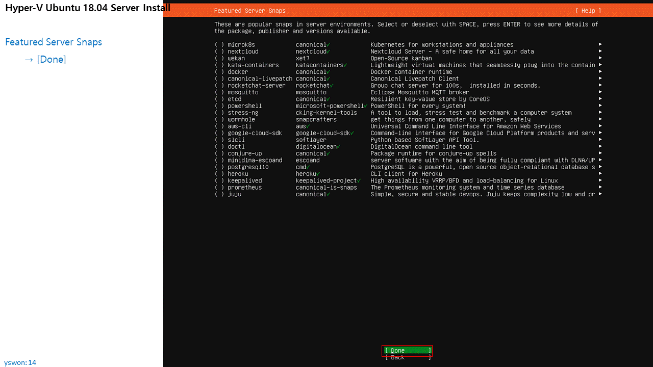
Task: Toggle the juju snap checkbox
Action: 219,194
